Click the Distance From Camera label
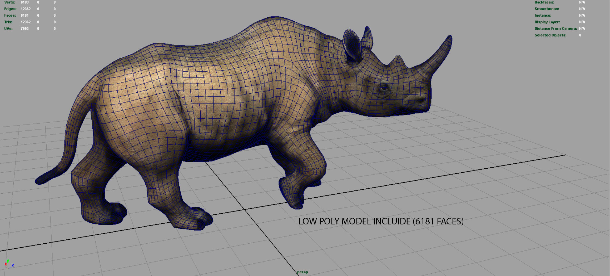 pos(556,29)
